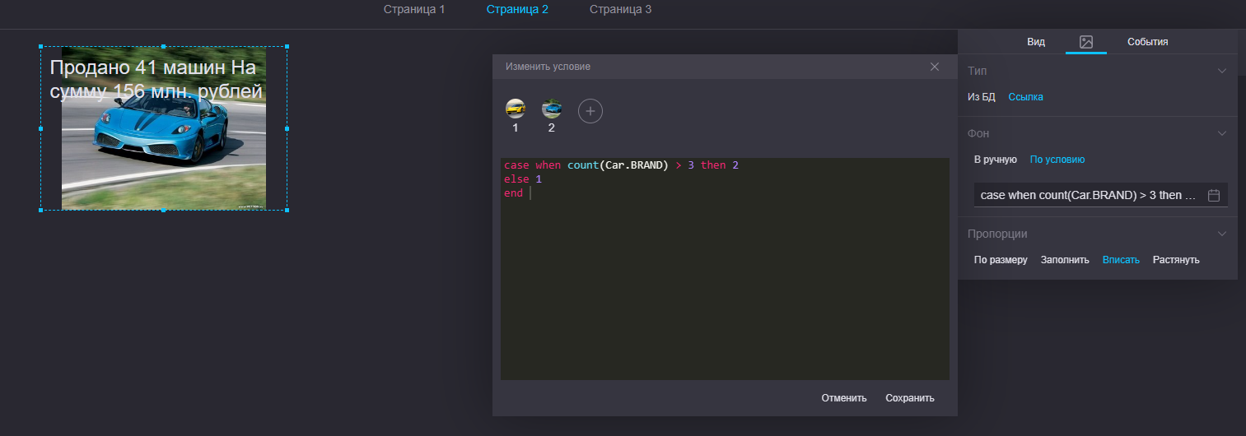Viewport: 1246px width, 436px height.
Task: Open the image settings tab icon
Action: pyautogui.click(x=1085, y=42)
